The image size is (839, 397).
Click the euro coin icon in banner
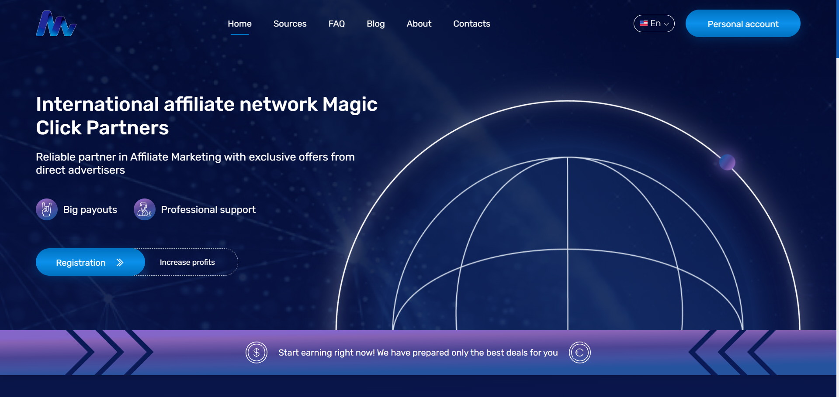[x=579, y=353]
